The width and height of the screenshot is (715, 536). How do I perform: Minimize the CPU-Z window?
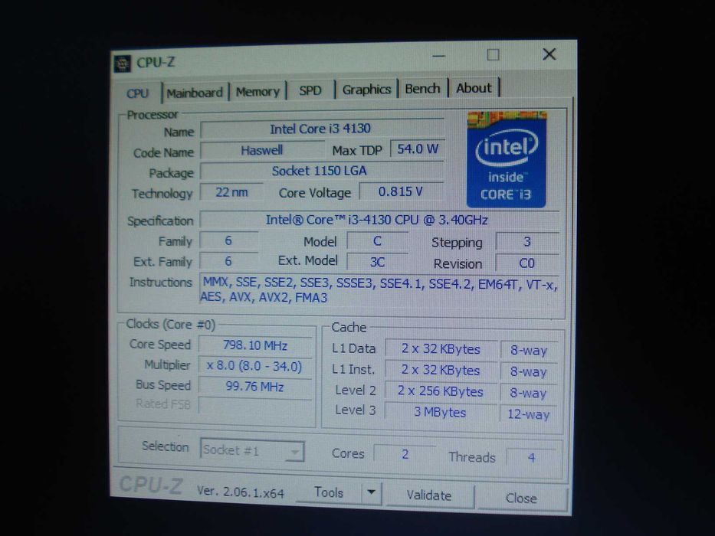[x=438, y=56]
